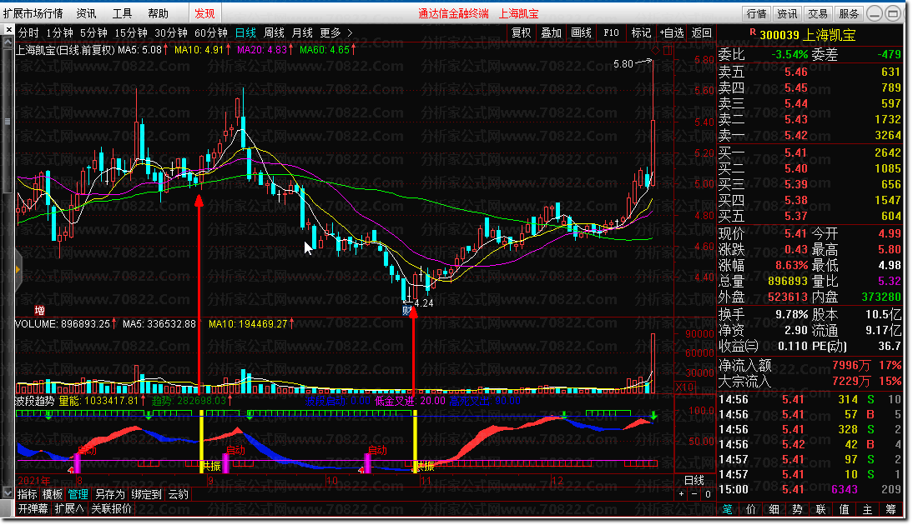Image resolution: width=913 pixels, height=525 pixels.
Task: Open the 帮助 menu
Action: [x=158, y=12]
